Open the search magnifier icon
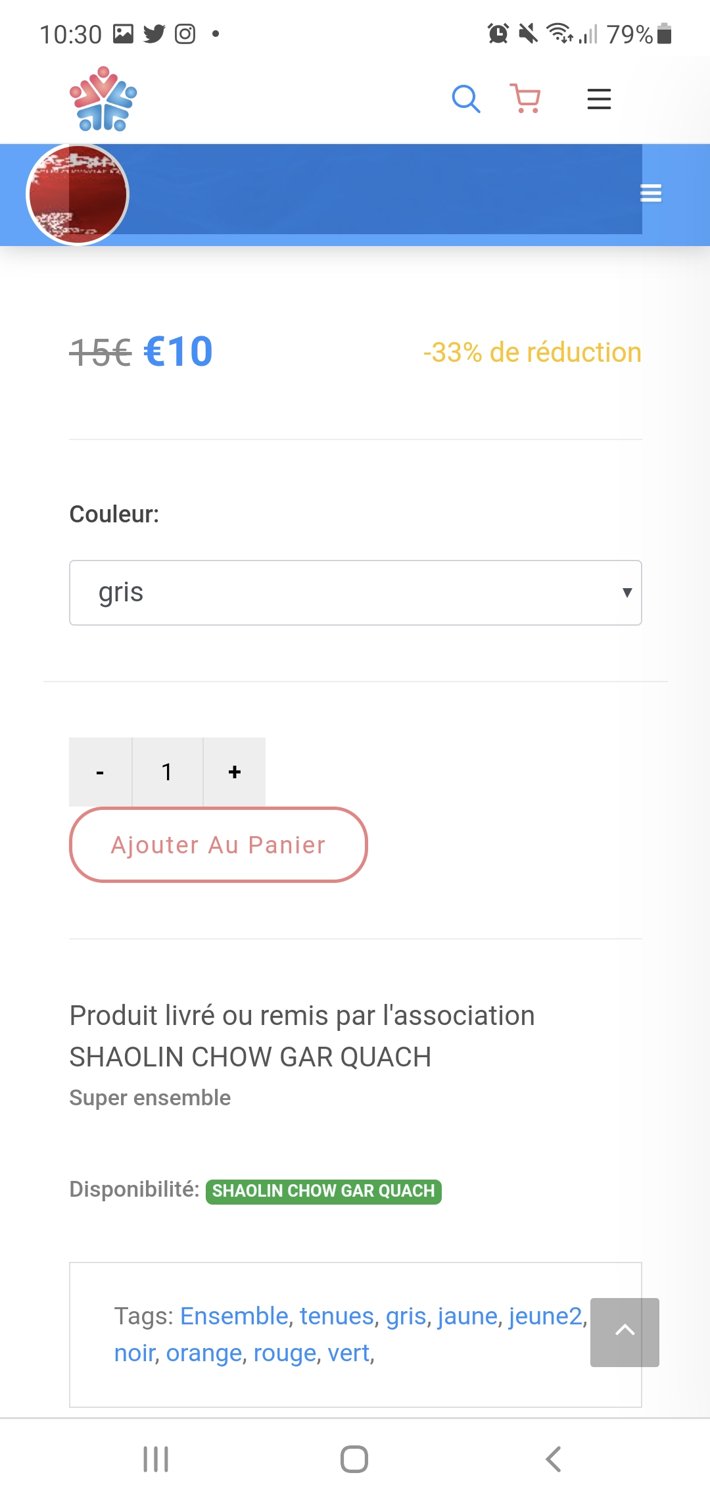This screenshot has width=710, height=1500. point(466,99)
